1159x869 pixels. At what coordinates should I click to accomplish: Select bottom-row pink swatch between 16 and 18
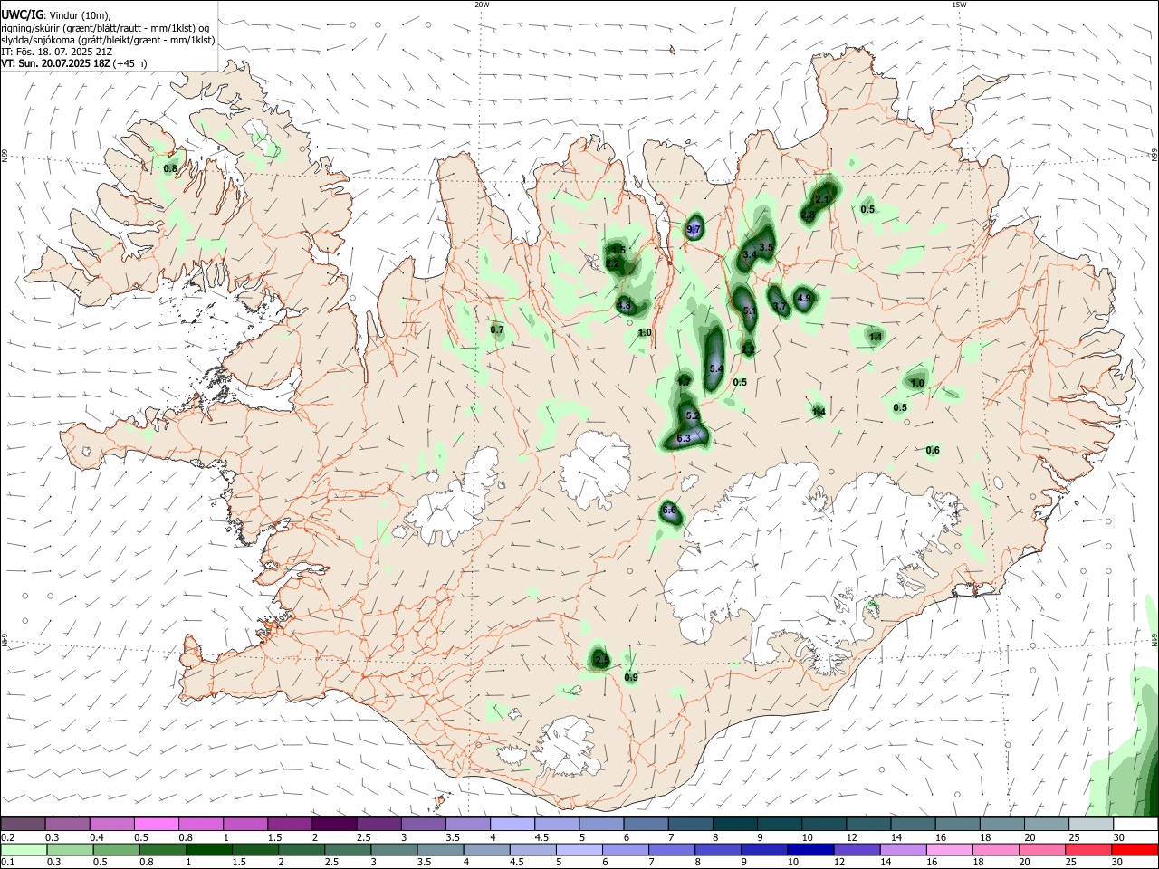pyautogui.click(x=949, y=849)
